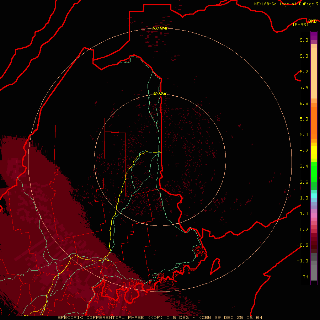Pick the yellow color bar segment

pyautogui.click(x=314, y=152)
